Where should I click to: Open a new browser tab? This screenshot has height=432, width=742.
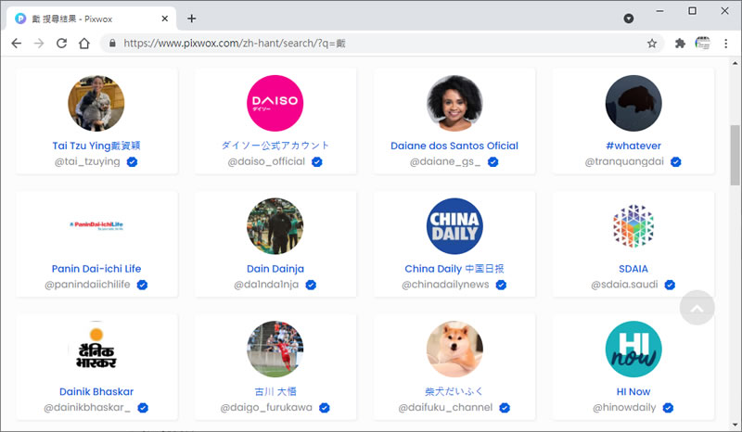[191, 19]
